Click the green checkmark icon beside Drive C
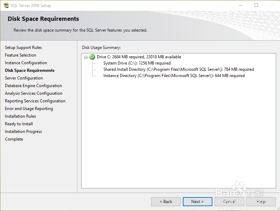The image size is (280, 211). click(x=92, y=57)
